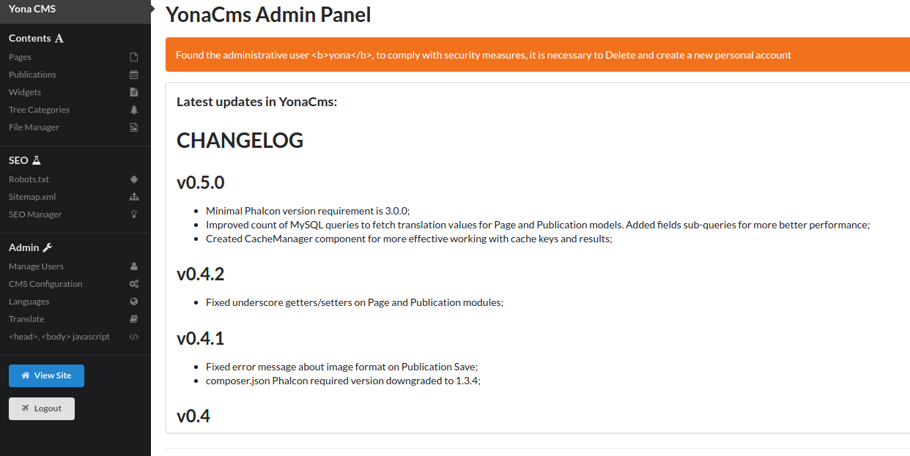This screenshot has width=910, height=456.
Task: Click the CMS Configuration gears icon
Action: point(134,284)
